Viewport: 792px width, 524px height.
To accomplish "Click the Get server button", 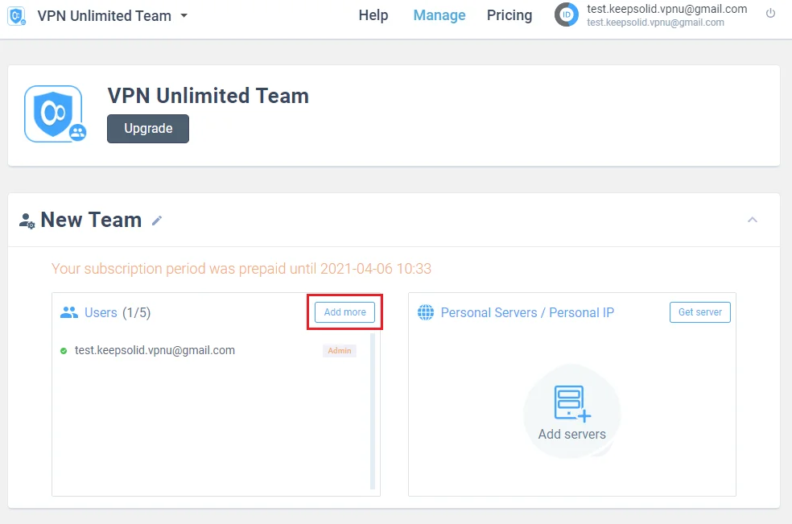I will tap(700, 312).
